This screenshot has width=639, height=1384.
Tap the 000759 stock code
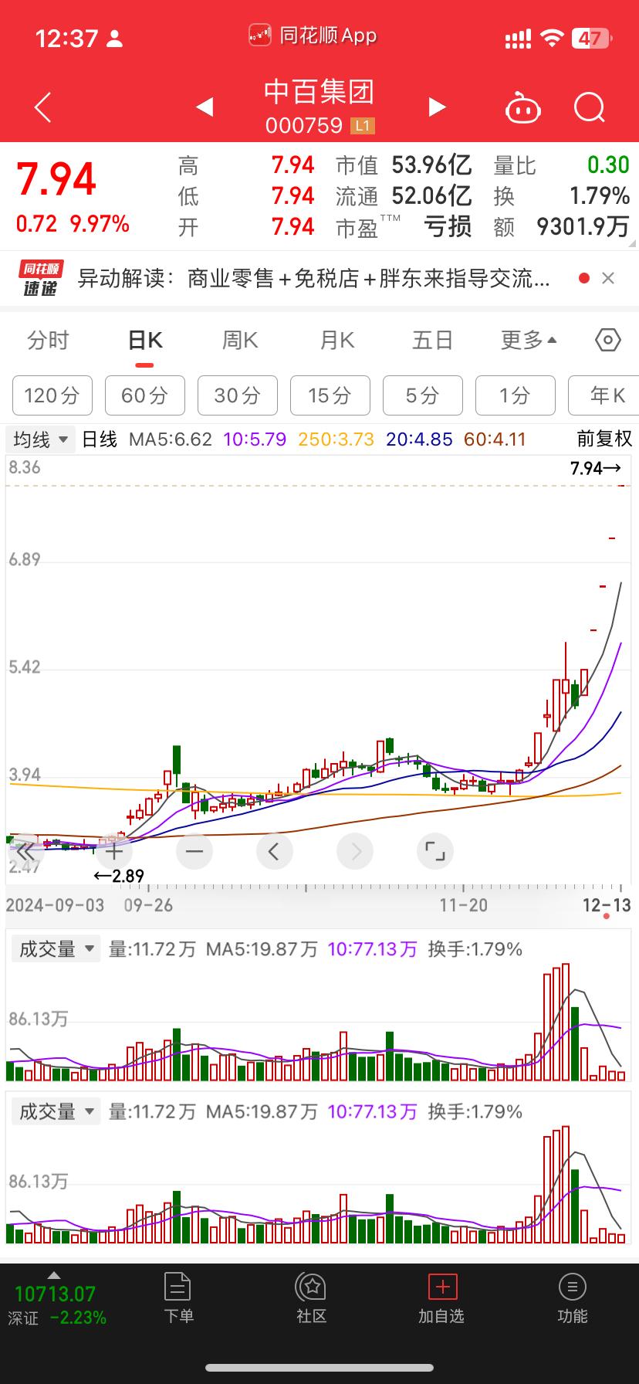[x=303, y=125]
